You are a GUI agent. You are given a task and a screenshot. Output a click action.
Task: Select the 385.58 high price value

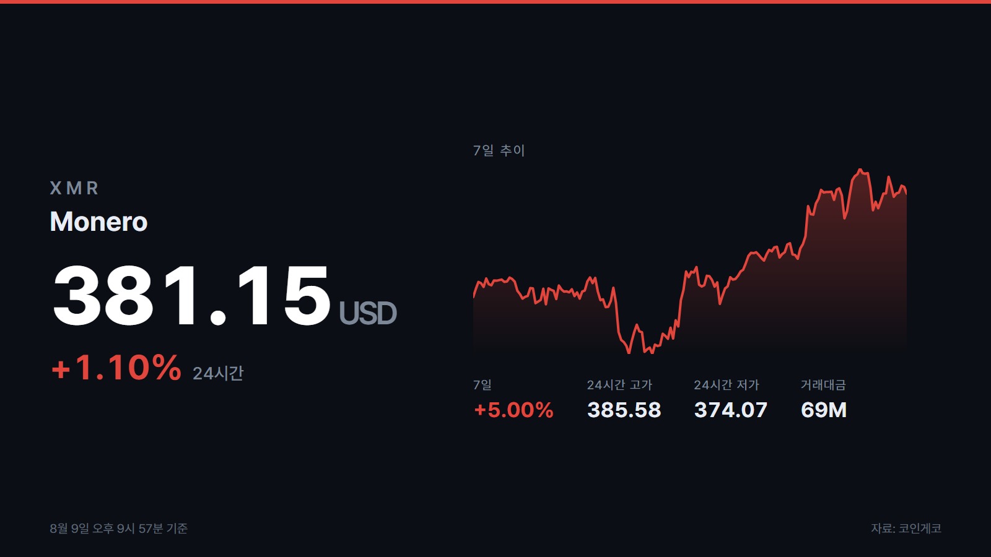(x=624, y=410)
